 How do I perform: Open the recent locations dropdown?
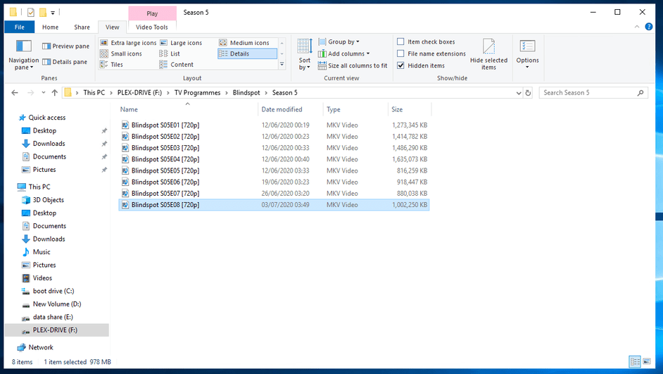(x=44, y=93)
